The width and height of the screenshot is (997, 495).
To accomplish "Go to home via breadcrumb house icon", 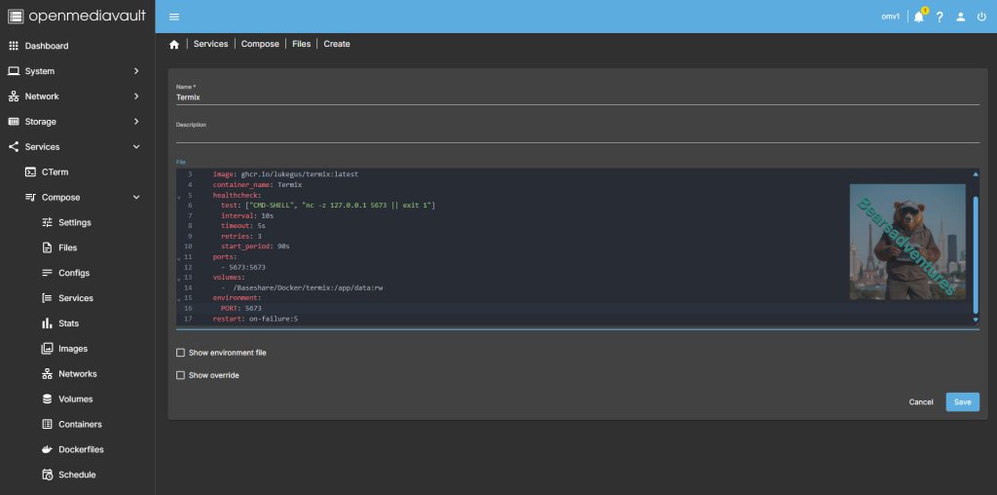I will pos(174,44).
